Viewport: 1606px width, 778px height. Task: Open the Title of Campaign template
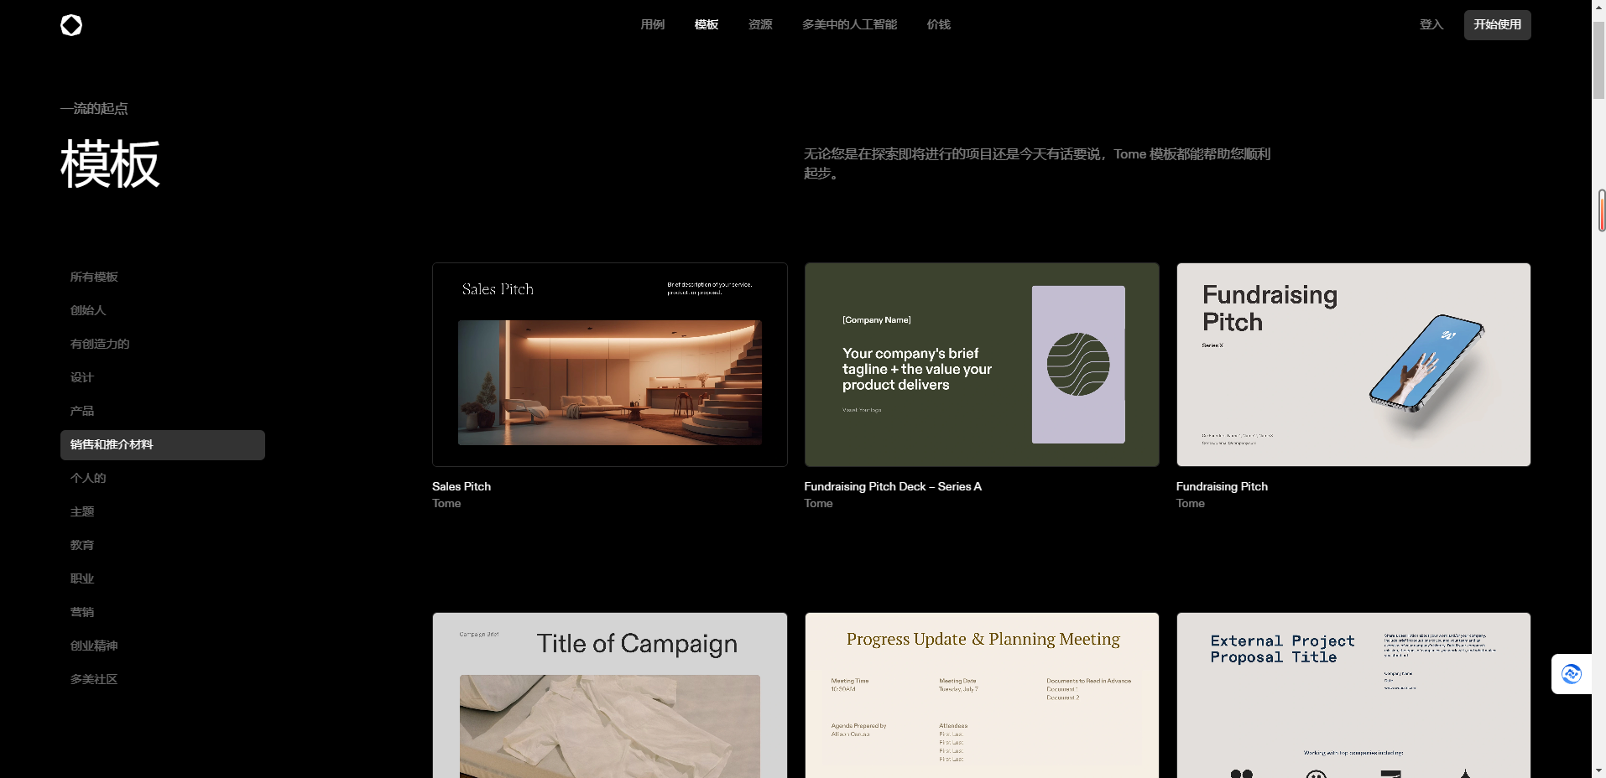609,696
